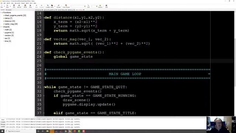Screen dimensions: 236x133
Task: Open the Project menu
Action: coord(23,3)
